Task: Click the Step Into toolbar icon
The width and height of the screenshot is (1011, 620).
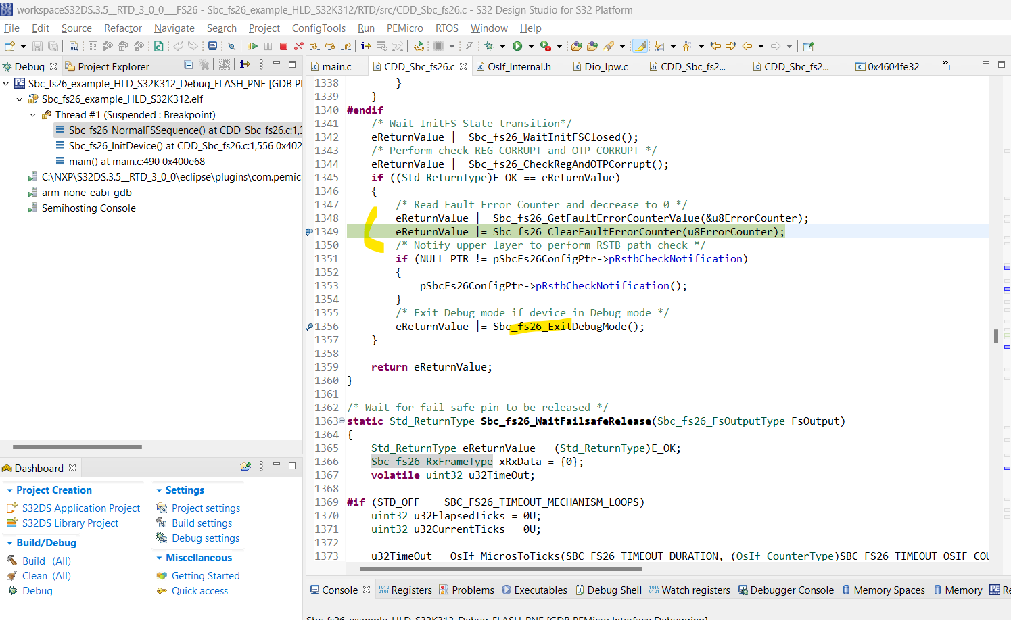Action: (x=314, y=46)
